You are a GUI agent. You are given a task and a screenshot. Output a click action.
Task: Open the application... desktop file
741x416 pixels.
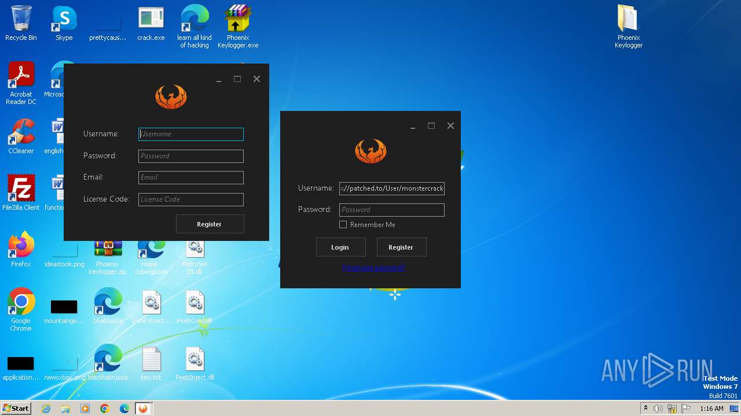[x=21, y=369]
